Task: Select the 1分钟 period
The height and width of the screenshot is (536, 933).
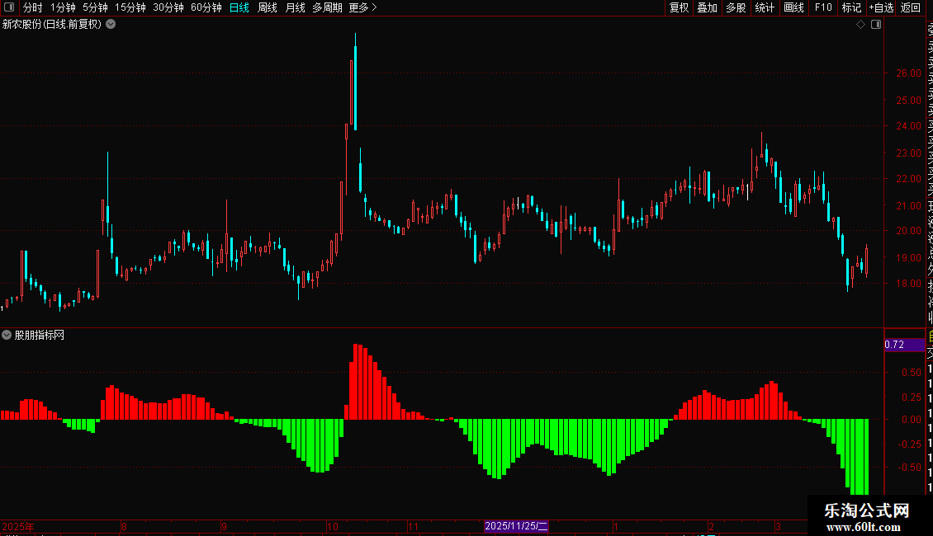Action: (x=63, y=7)
